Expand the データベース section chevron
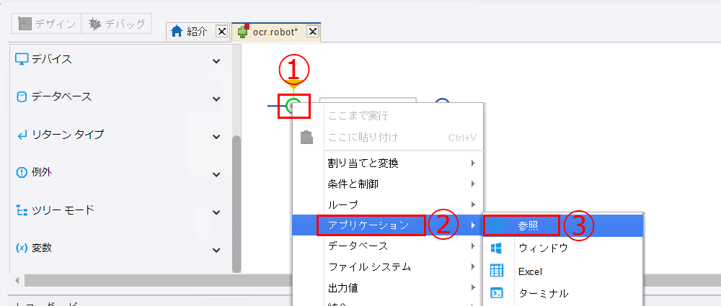 (x=216, y=99)
